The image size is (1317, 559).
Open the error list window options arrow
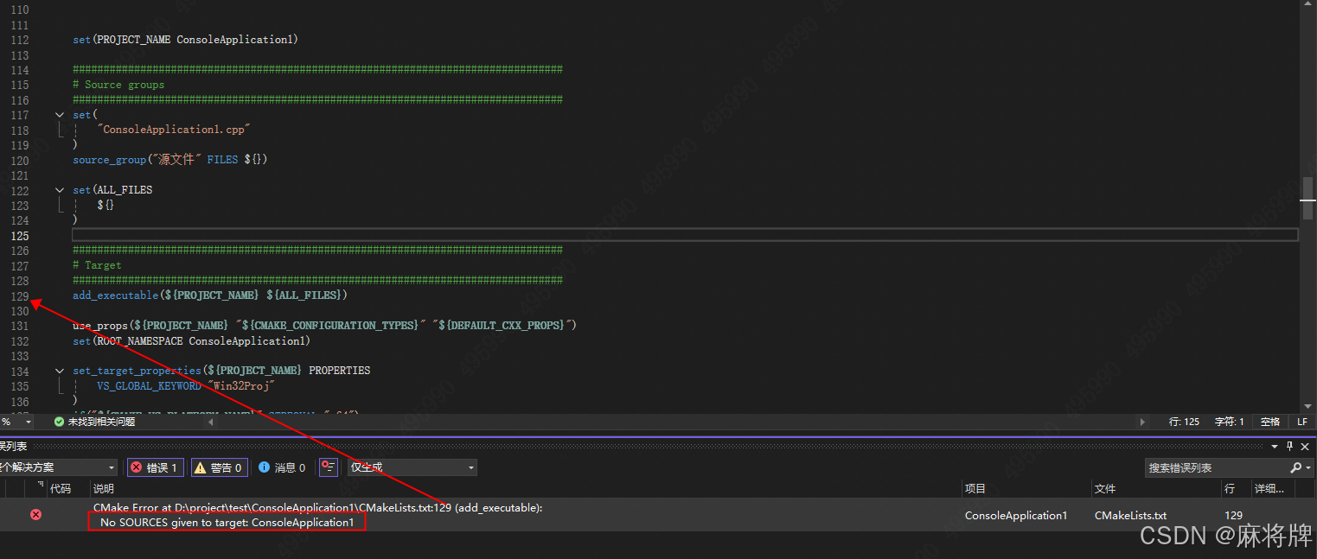(1274, 447)
